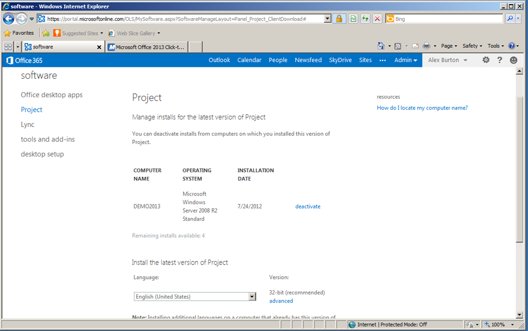Click the Office 365 help question mark
This screenshot has height=331, width=528.
[499, 60]
